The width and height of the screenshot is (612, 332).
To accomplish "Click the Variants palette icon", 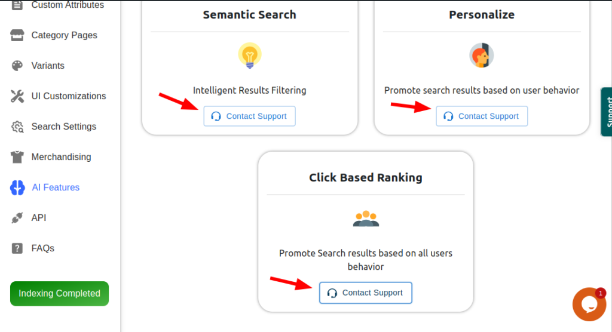I will pyautogui.click(x=17, y=66).
